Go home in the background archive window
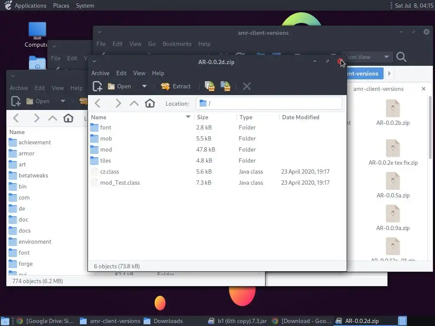This screenshot has width=435, height=326. (x=68, y=118)
